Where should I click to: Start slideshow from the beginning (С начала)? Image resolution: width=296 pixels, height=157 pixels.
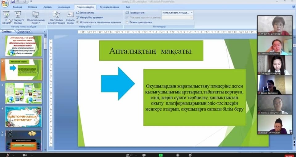point(6,18)
